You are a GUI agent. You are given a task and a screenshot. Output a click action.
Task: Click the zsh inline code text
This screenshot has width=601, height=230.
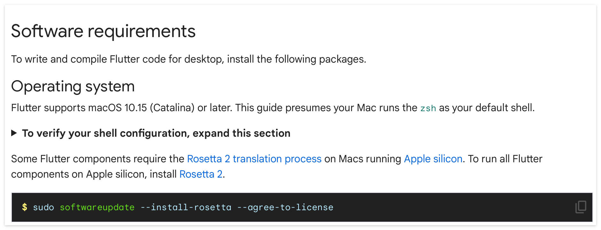tap(428, 108)
